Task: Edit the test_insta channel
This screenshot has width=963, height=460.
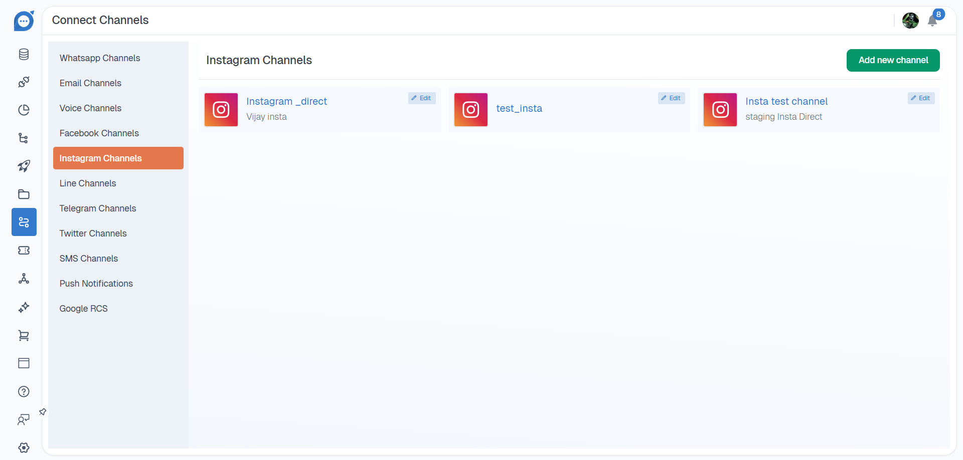Action: click(x=671, y=98)
